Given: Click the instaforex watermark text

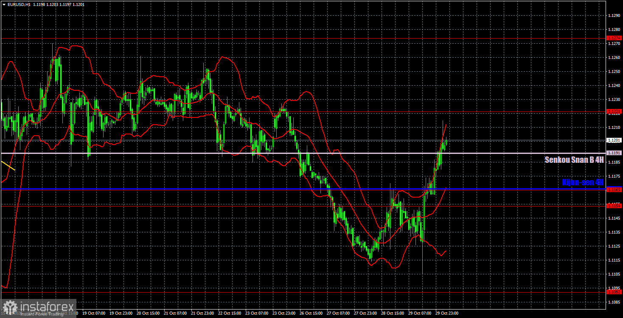Looking at the screenshot, I should [46, 305].
